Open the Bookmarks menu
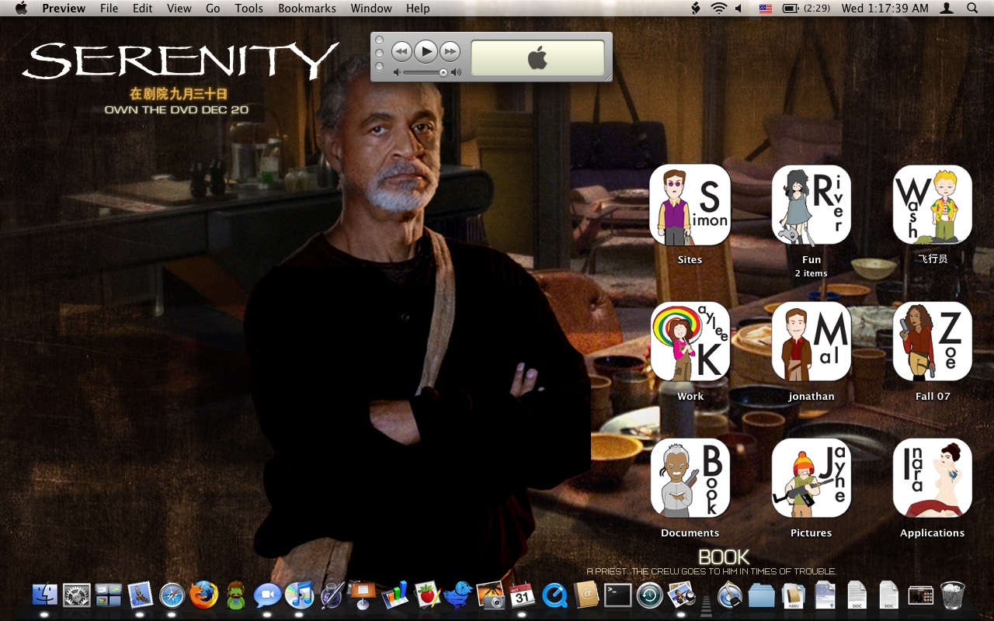 click(x=308, y=9)
